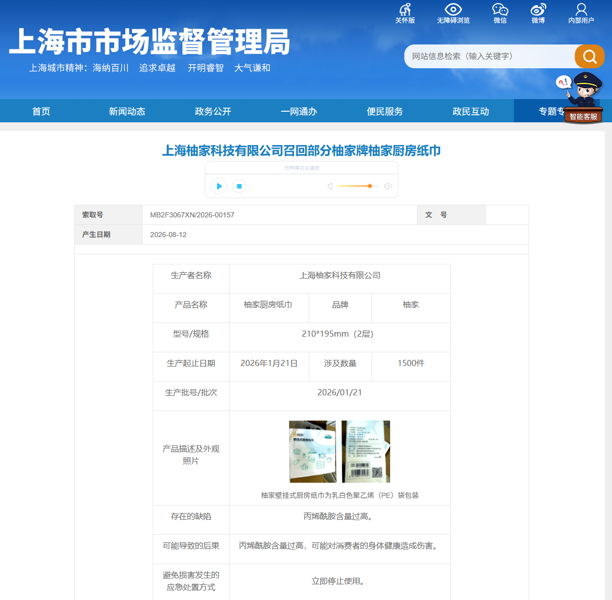This screenshot has width=612, height=600.
Task: Open the 政民互动 navigation menu
Action: point(471,111)
